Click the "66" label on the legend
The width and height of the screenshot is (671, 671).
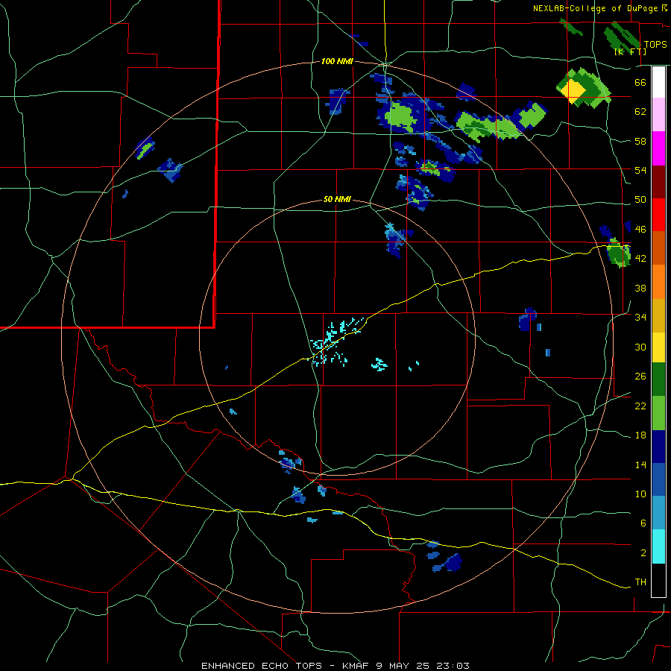click(x=640, y=82)
